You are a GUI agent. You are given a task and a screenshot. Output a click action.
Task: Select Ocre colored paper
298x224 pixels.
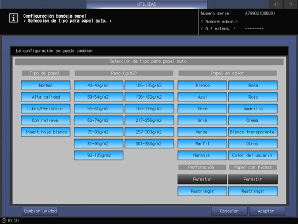202,109
